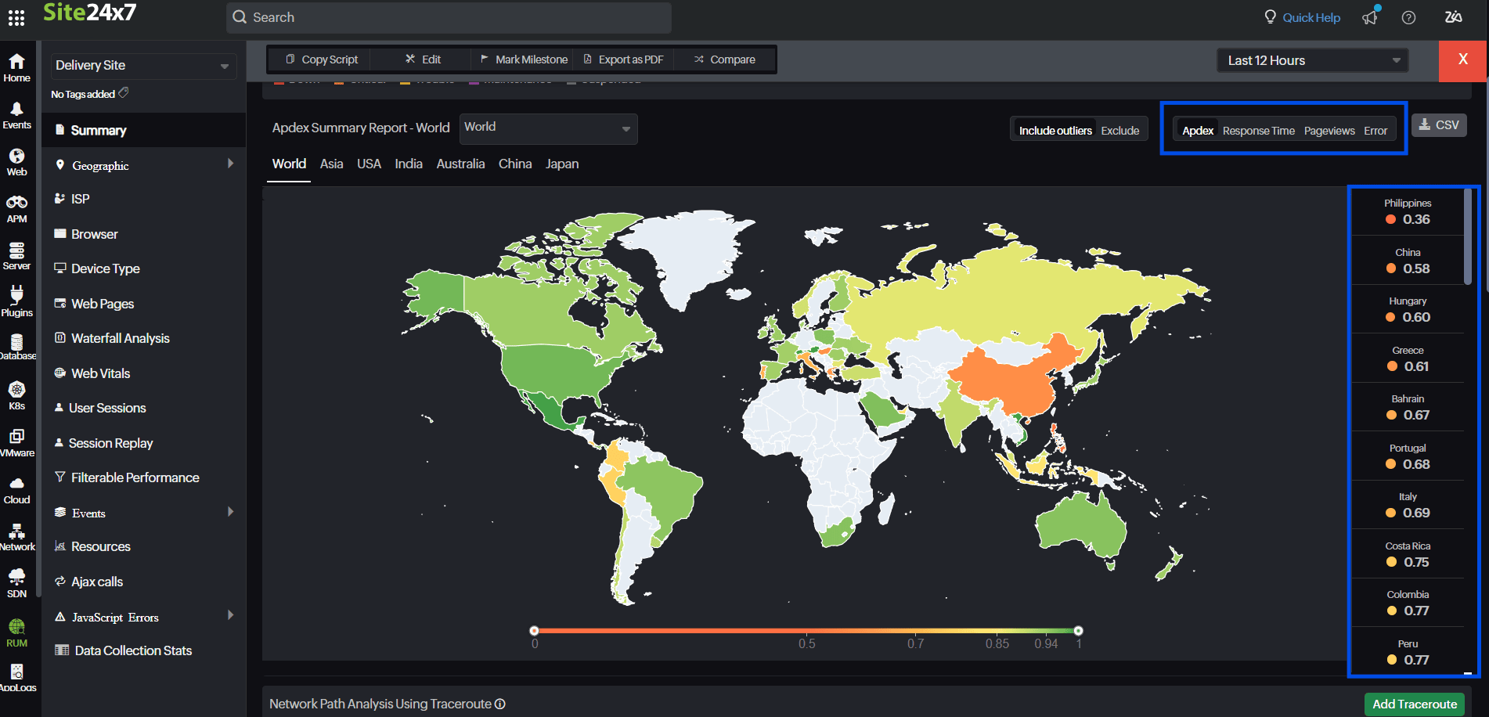Open the Session Replay menu item

pyautogui.click(x=111, y=442)
